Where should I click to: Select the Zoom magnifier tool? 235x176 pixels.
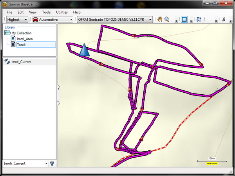166,20
